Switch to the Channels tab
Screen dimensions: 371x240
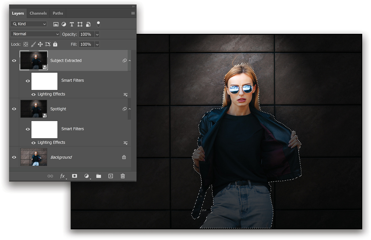click(x=38, y=13)
